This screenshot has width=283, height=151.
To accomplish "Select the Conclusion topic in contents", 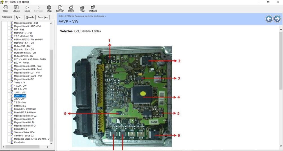I will click(20, 142).
